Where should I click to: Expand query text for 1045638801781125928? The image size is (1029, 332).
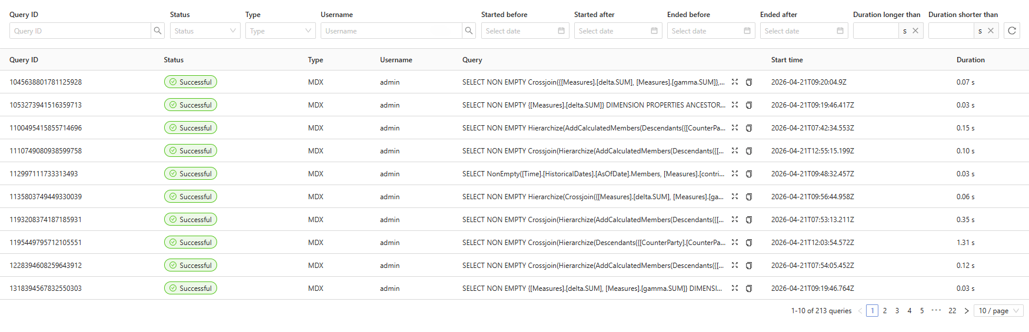click(735, 82)
